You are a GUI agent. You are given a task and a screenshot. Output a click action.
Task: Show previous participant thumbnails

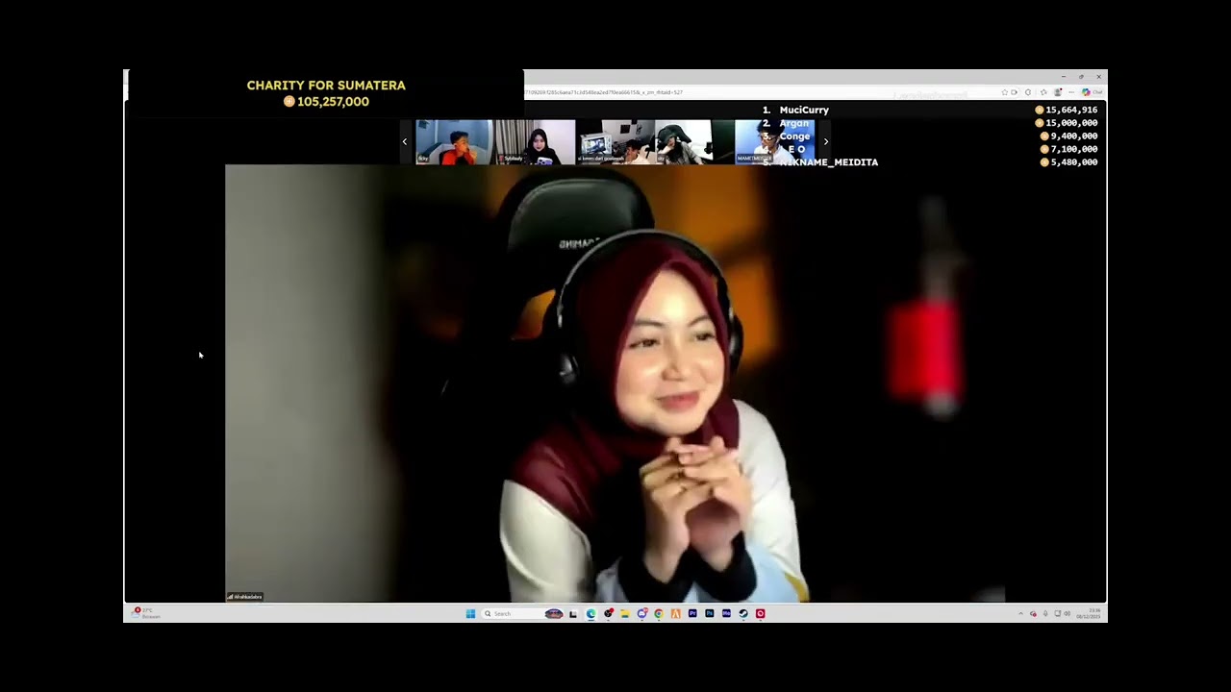pyautogui.click(x=404, y=141)
